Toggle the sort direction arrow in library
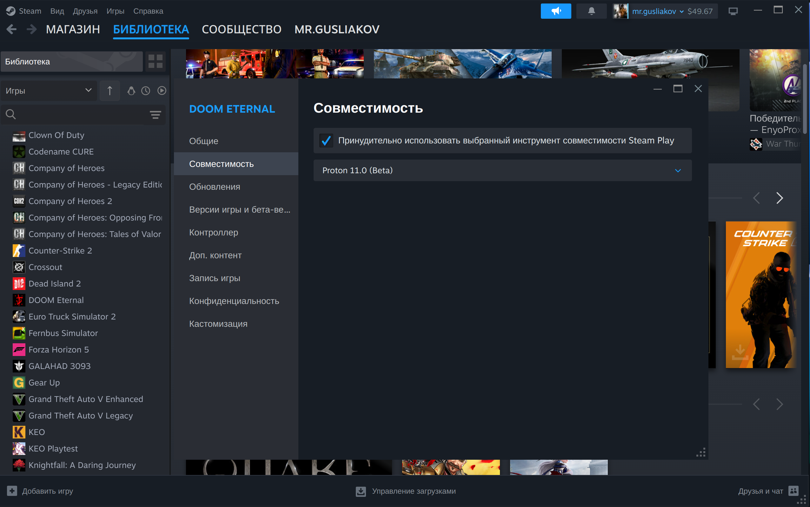This screenshot has height=507, width=810. click(110, 90)
